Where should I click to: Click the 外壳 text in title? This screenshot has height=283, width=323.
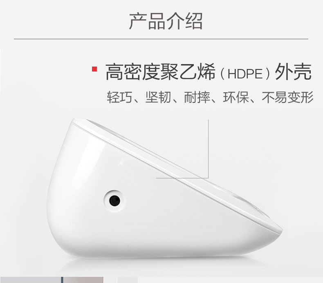pos(293,71)
